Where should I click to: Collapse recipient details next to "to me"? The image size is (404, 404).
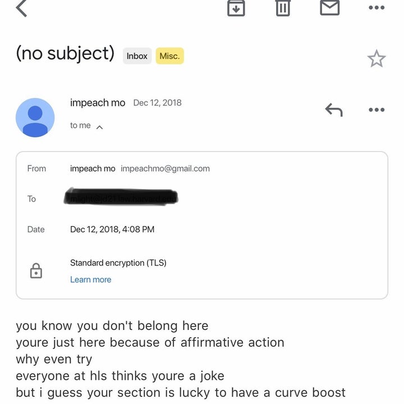(x=99, y=127)
